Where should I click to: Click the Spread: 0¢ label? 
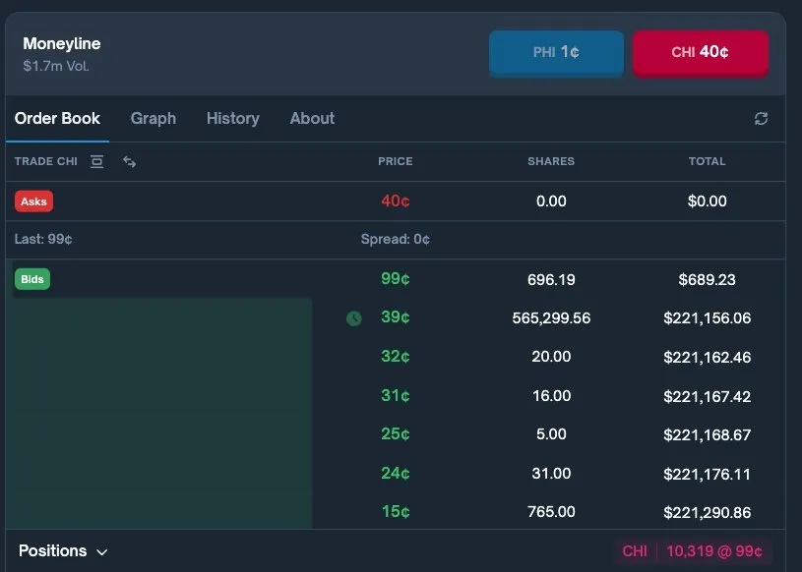pyautogui.click(x=396, y=239)
